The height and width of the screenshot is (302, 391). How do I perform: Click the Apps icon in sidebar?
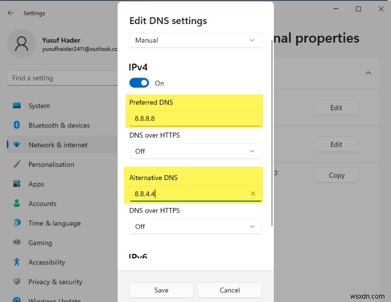[17, 184]
